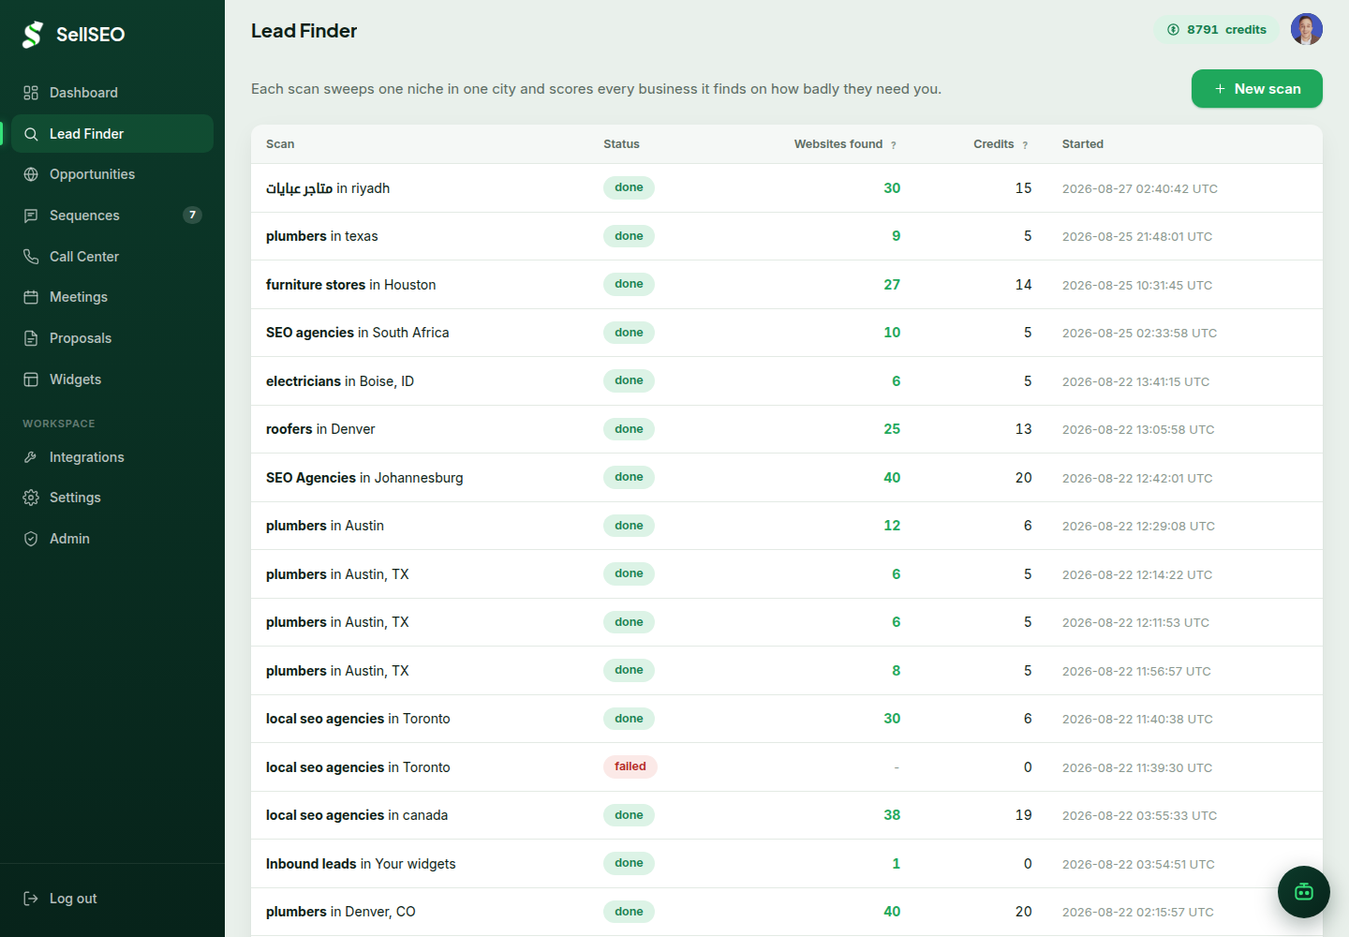The width and height of the screenshot is (1349, 937).
Task: Click the Dashboard grid icon
Action: [31, 93]
